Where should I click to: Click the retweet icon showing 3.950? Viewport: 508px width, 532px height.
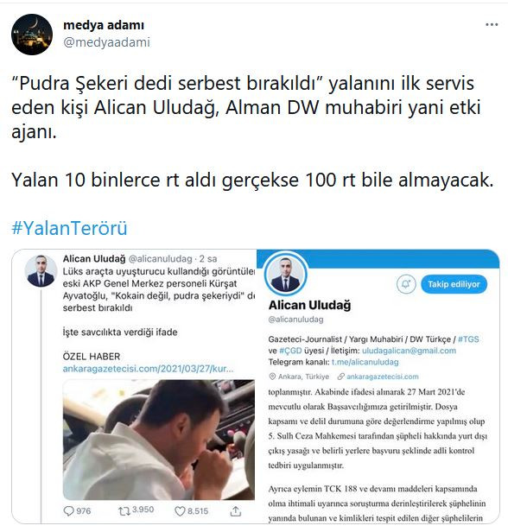[x=124, y=511]
